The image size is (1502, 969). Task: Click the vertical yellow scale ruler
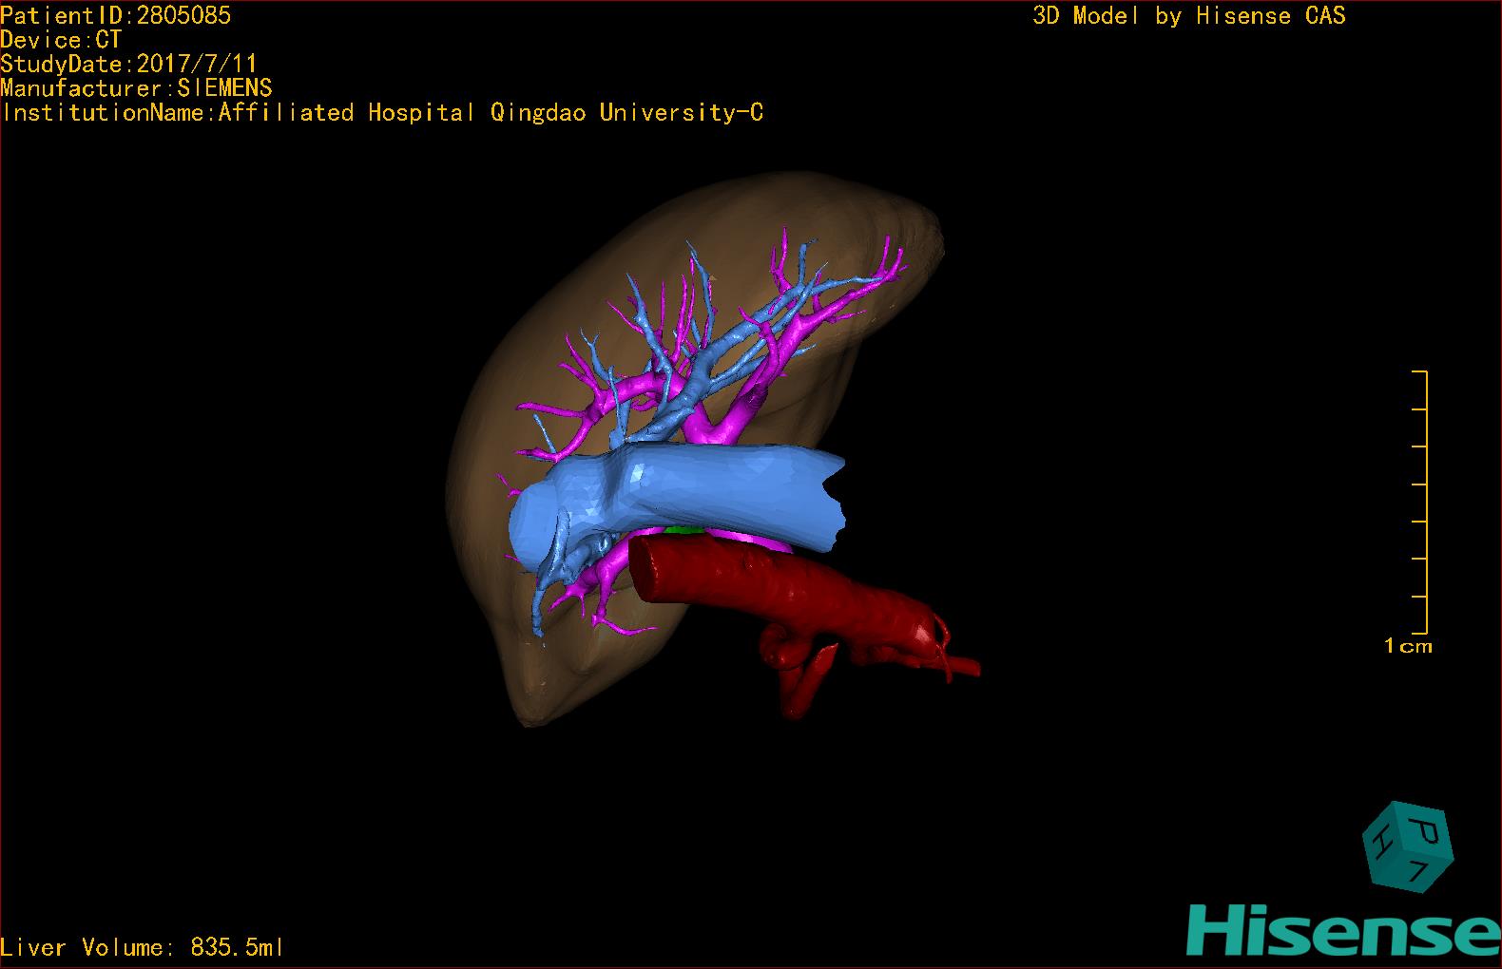[1425, 502]
